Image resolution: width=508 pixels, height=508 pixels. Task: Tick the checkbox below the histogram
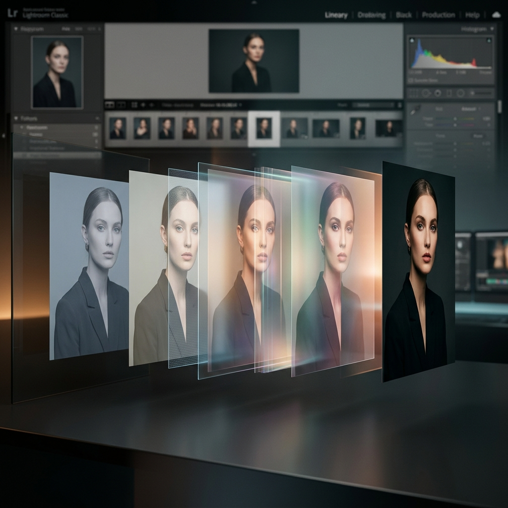click(411, 80)
